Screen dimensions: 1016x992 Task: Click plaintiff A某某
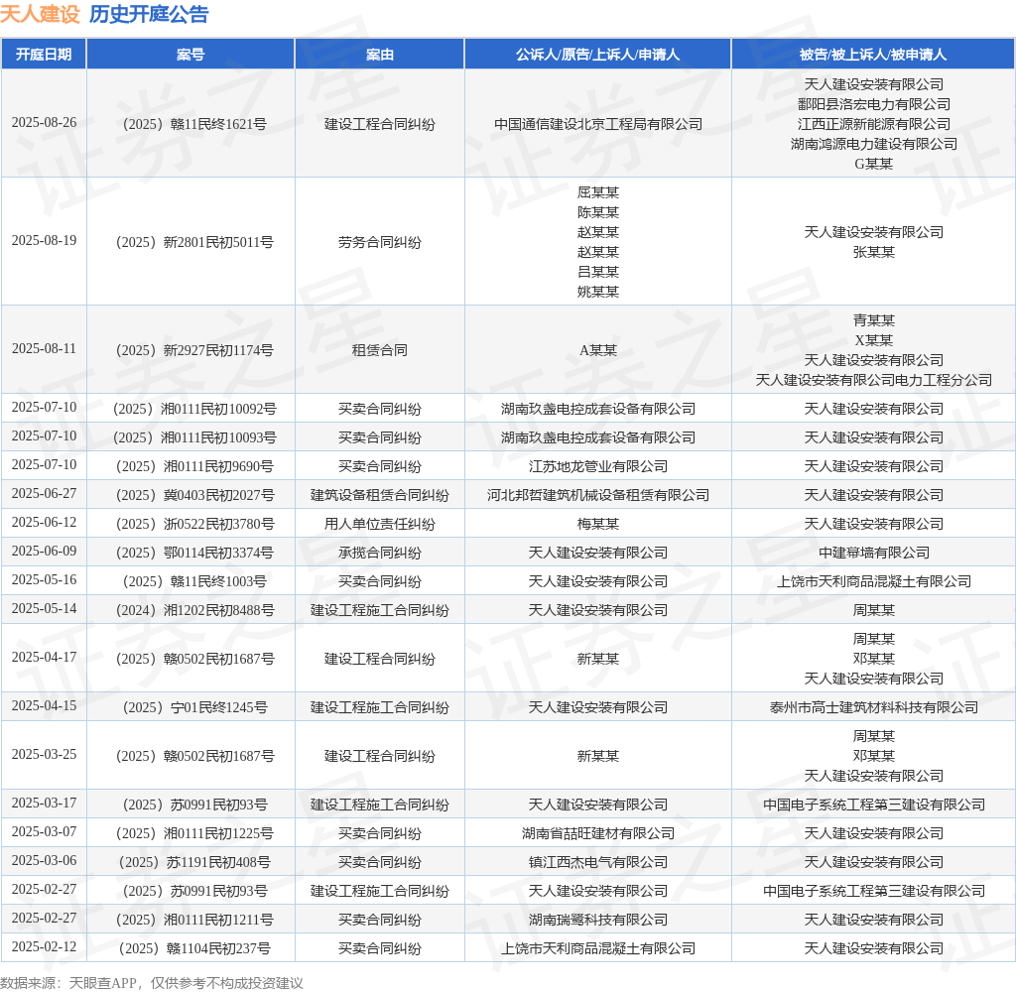tap(598, 350)
